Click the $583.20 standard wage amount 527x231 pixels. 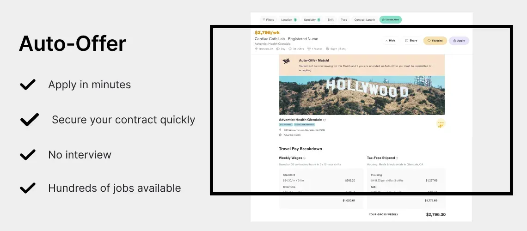(x=350, y=181)
